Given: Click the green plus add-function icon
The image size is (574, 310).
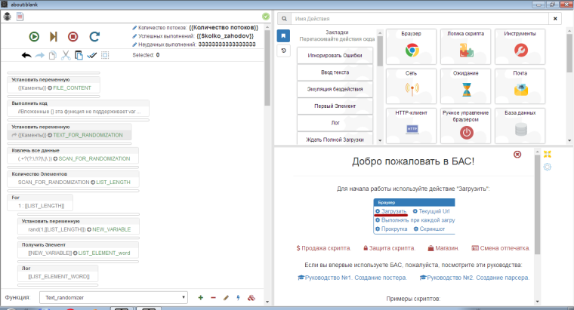Looking at the screenshot, I should (200, 298).
